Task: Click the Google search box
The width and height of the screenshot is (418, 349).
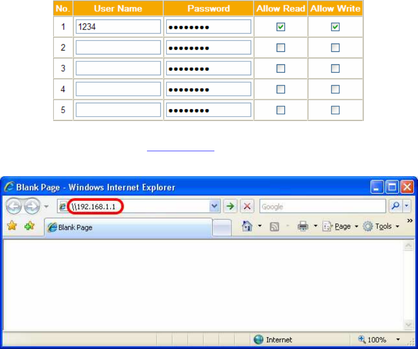Action: click(322, 206)
